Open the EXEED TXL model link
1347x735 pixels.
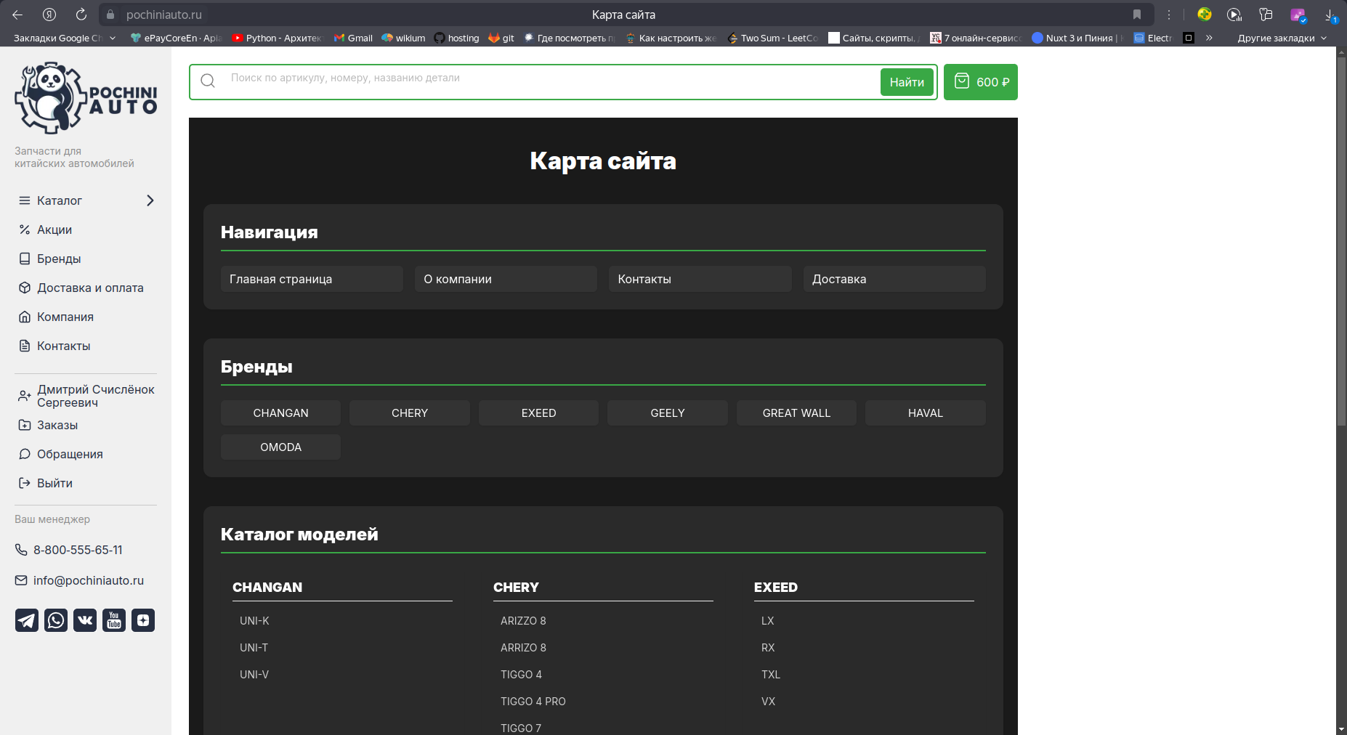click(771, 675)
